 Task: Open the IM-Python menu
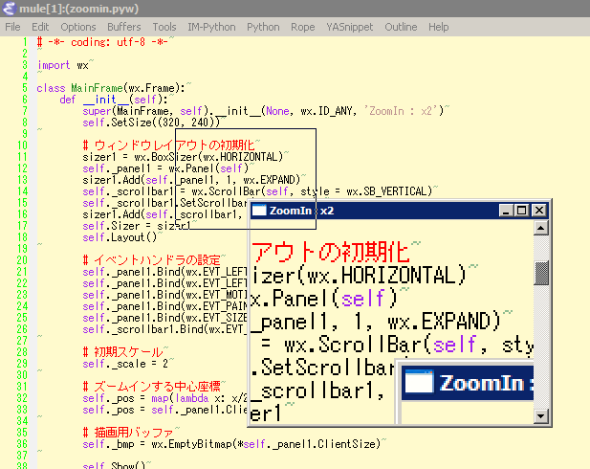(x=211, y=27)
